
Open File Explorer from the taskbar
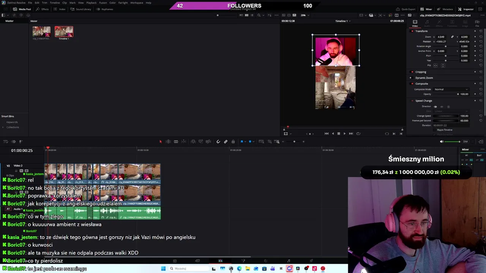248,268
